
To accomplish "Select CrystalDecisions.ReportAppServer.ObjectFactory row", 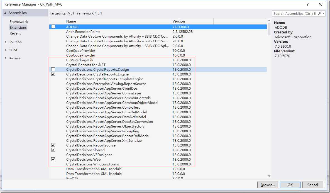I will coord(158,126).
